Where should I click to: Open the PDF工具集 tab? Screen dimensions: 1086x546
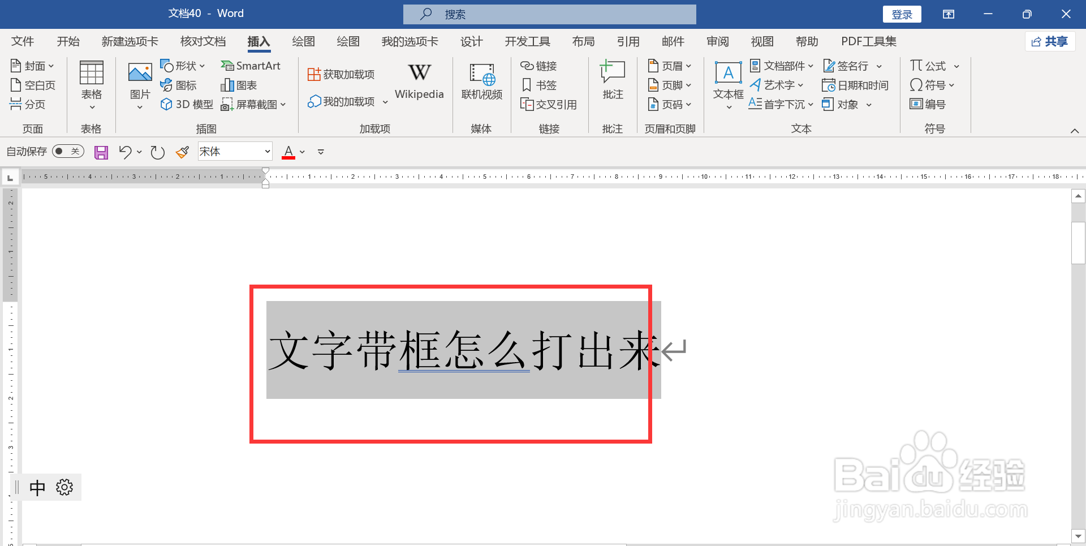click(869, 42)
